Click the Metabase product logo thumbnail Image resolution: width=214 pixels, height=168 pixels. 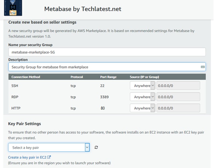click(x=13, y=8)
